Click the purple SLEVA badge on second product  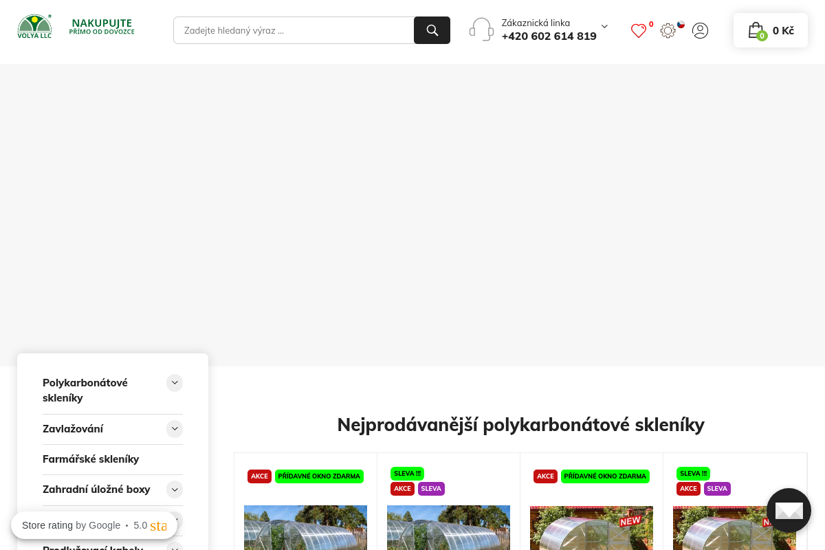tap(431, 489)
